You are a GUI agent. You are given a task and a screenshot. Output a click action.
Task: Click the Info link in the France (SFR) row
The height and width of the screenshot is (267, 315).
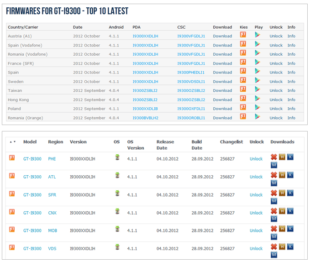click(x=291, y=63)
